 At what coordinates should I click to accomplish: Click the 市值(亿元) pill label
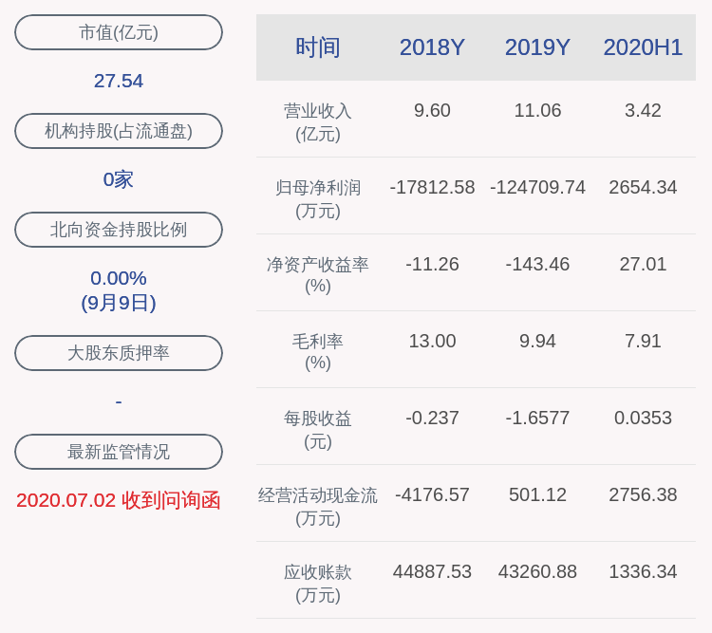tap(119, 32)
